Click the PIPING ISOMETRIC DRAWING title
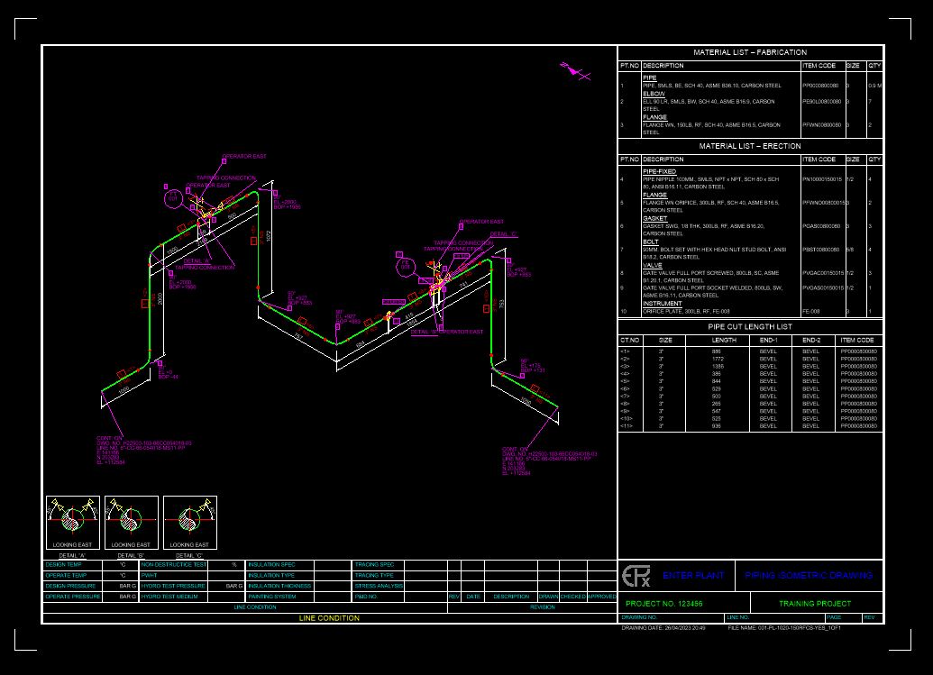This screenshot has width=933, height=675. coord(810,575)
